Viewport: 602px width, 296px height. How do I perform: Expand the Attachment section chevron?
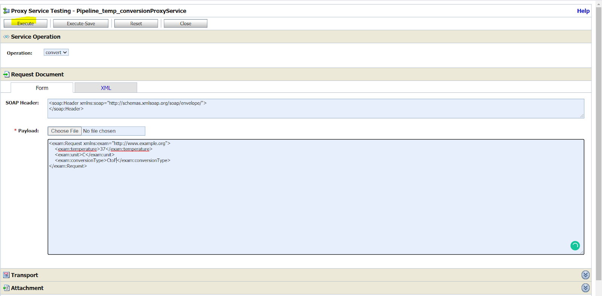[x=585, y=288]
